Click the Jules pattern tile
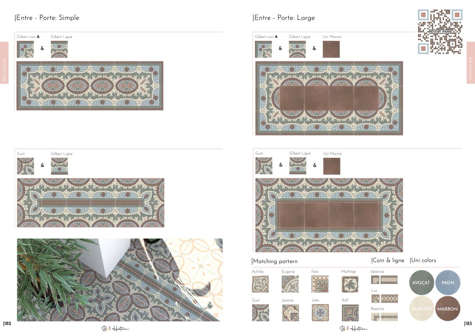Viewport: 475px width, 336px height. point(320,313)
